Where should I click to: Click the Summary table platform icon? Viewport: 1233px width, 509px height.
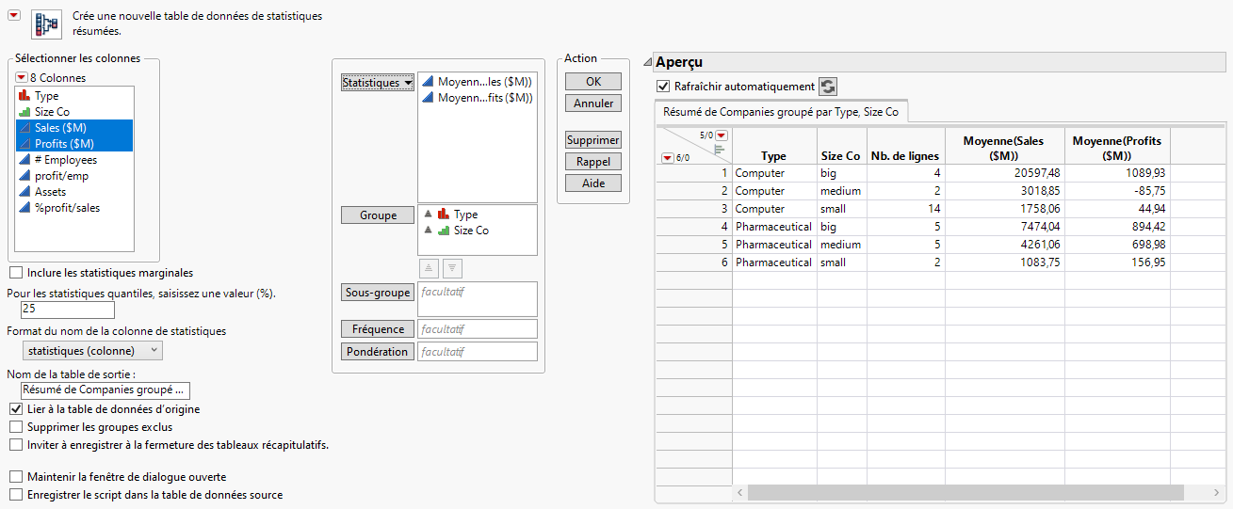(x=47, y=25)
